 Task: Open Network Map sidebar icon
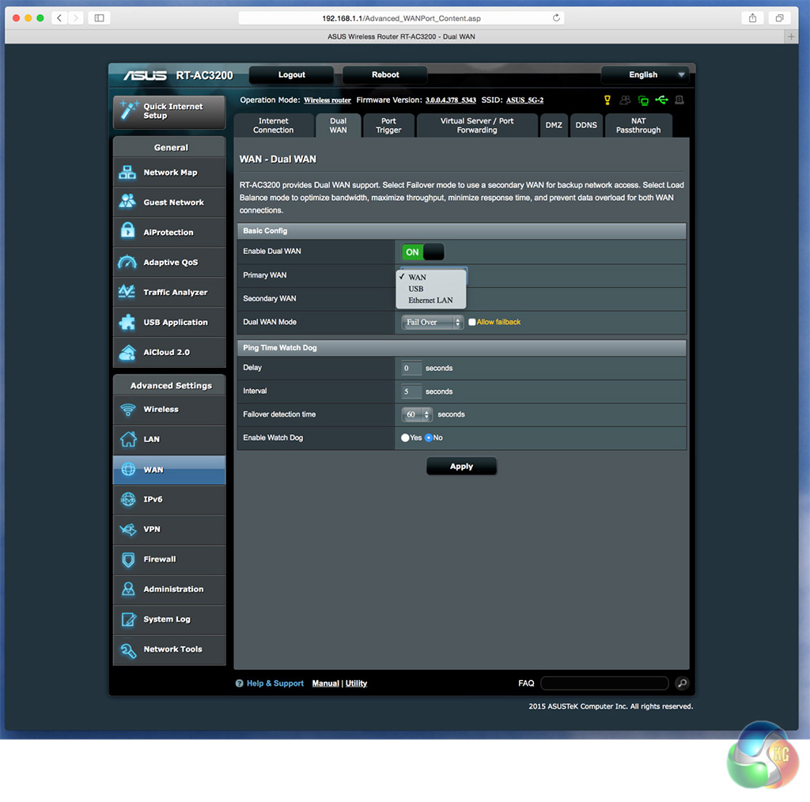click(x=127, y=172)
